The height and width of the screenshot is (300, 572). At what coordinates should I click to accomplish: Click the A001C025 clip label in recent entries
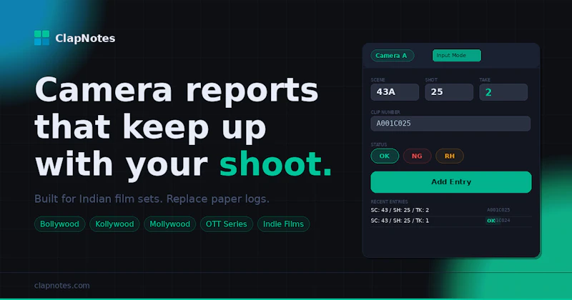tap(498, 210)
